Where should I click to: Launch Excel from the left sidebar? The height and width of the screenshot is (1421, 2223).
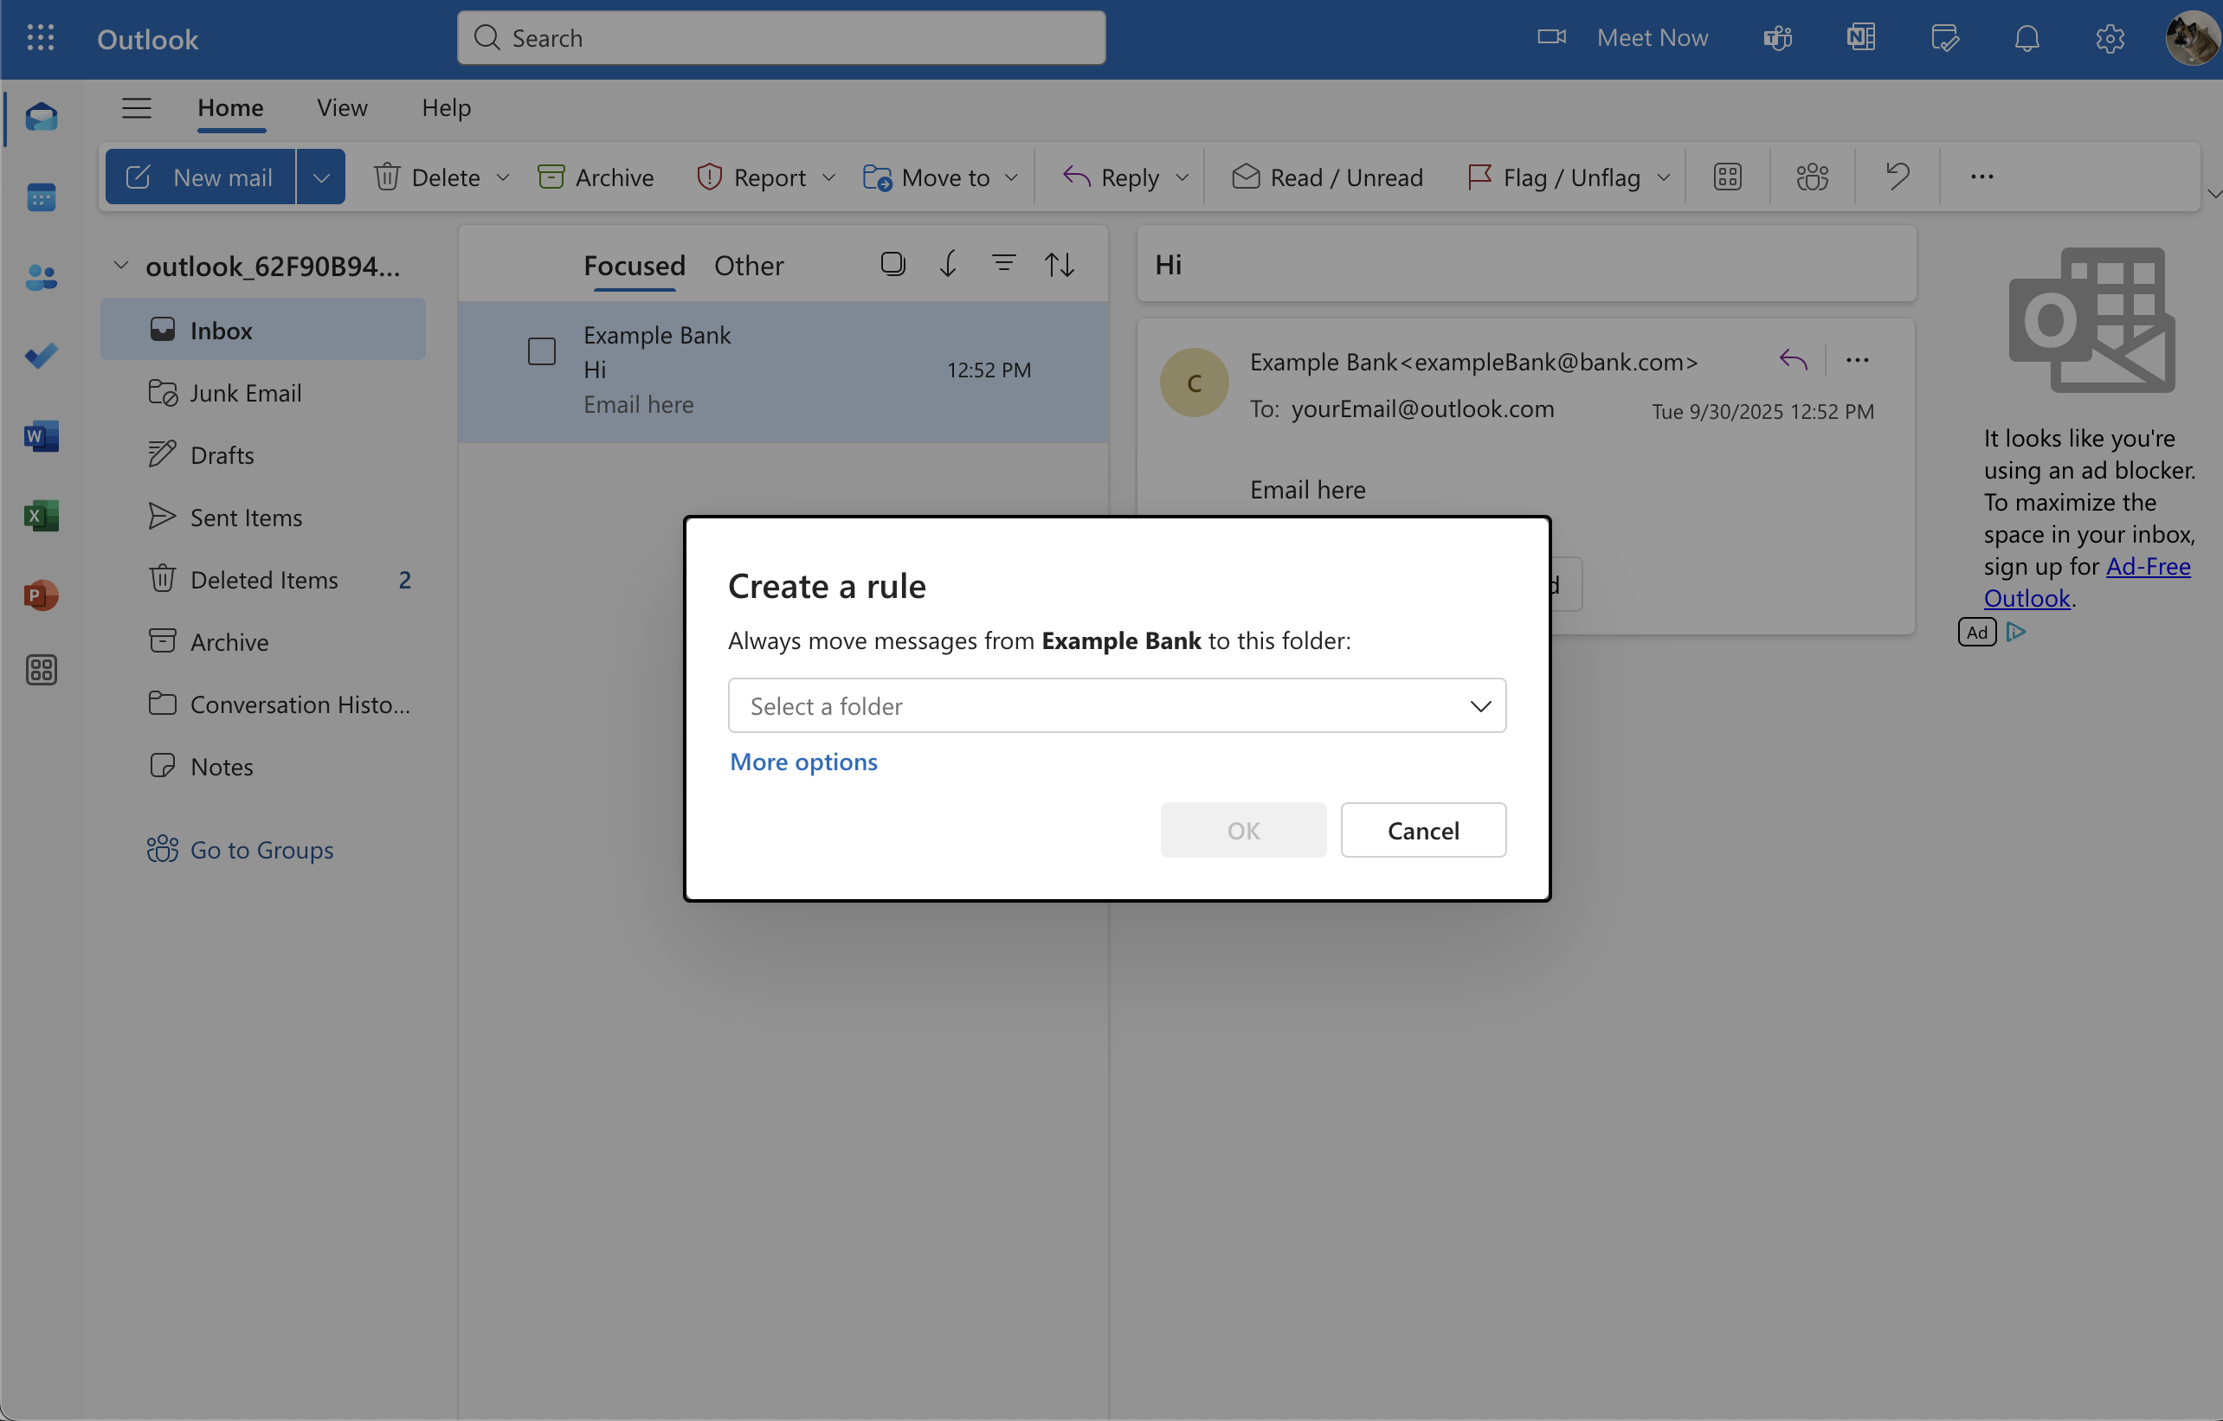pyautogui.click(x=41, y=515)
